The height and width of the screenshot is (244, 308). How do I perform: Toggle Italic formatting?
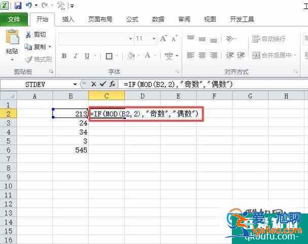point(76,56)
